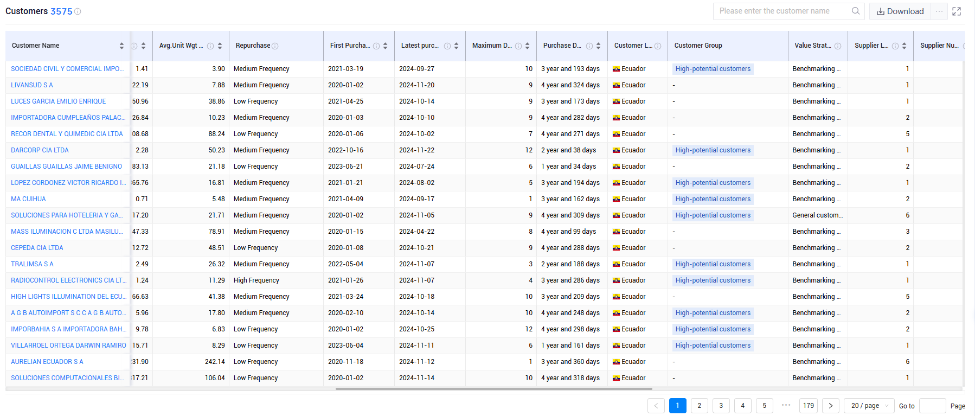Open customer HIGH LIGHTS ILLUMINATION DEL ECU...
Viewport: 975px width, 416px height.
68,297
